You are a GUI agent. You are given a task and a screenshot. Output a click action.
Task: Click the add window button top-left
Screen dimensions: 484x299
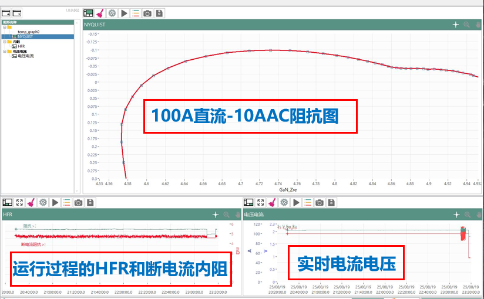pos(6,13)
